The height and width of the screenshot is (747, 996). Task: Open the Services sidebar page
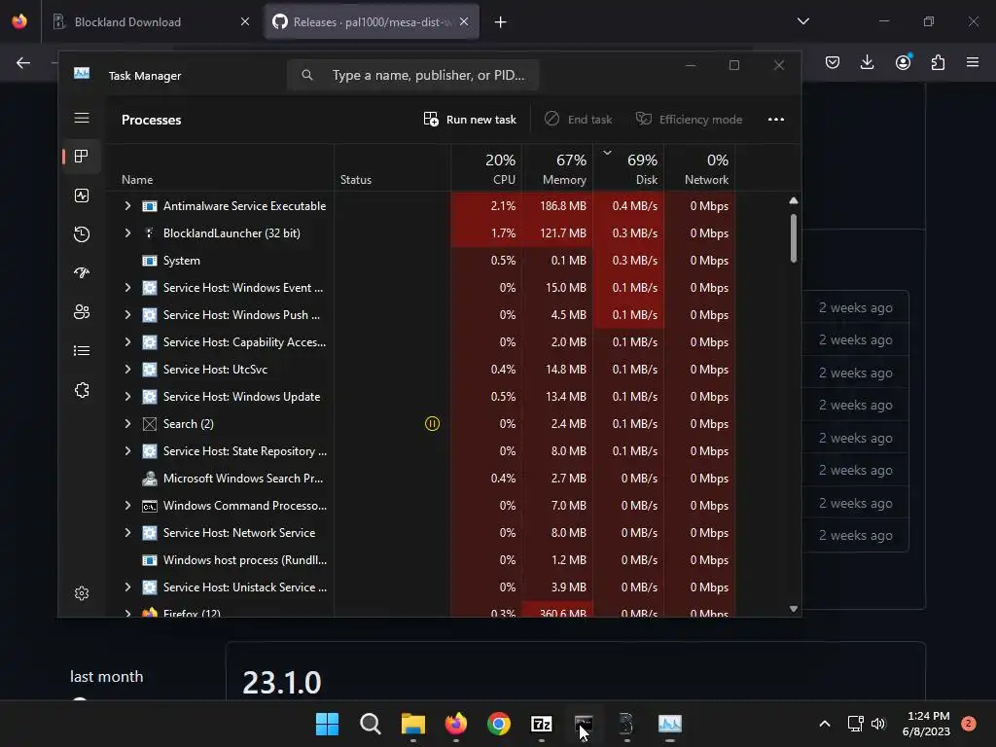[x=82, y=390]
